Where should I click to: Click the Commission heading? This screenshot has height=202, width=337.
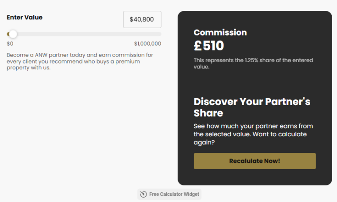(220, 32)
